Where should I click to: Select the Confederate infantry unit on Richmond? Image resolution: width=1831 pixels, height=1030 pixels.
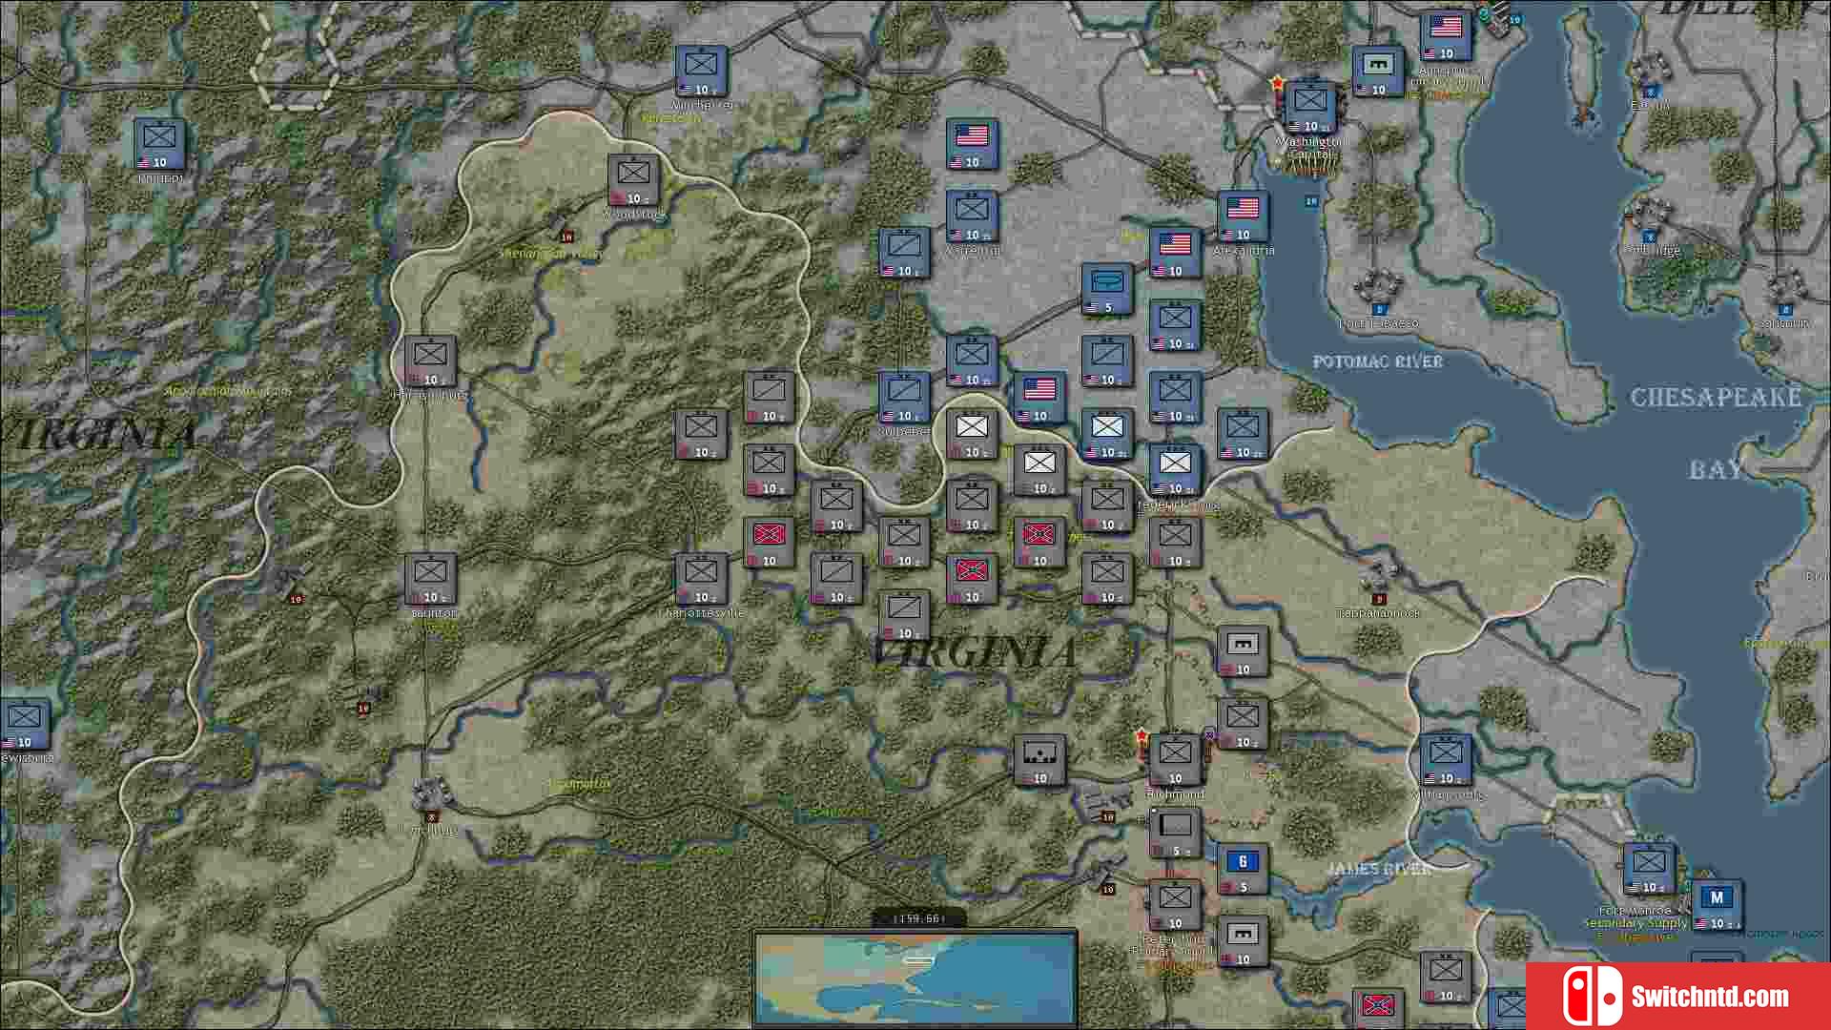pyautogui.click(x=1175, y=760)
